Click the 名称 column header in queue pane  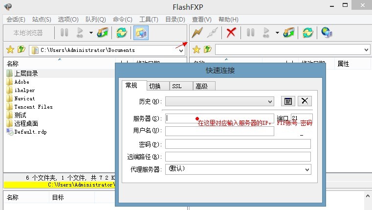[x=13, y=197]
